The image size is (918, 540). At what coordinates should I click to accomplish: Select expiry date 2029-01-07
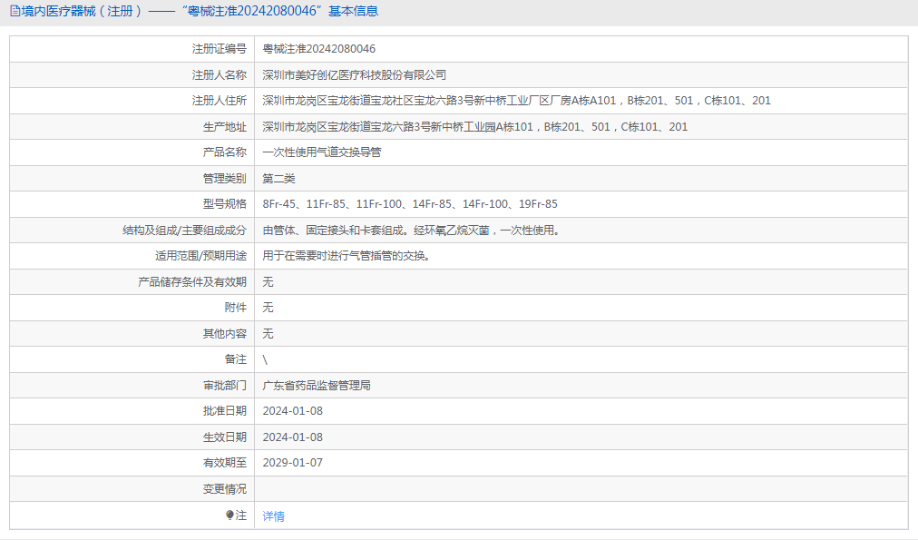[293, 463]
